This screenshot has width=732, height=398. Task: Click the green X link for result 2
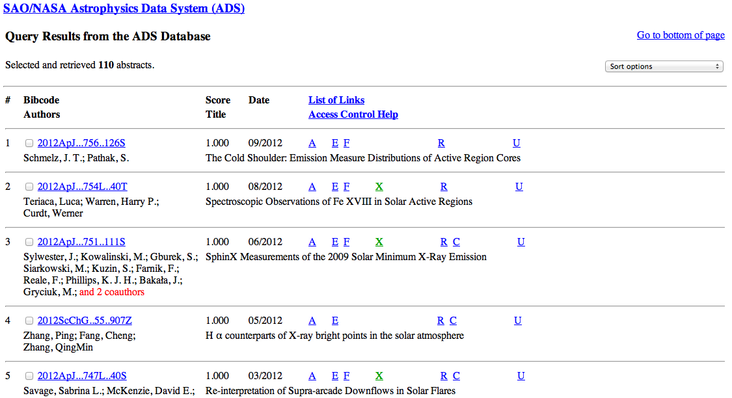379,187
